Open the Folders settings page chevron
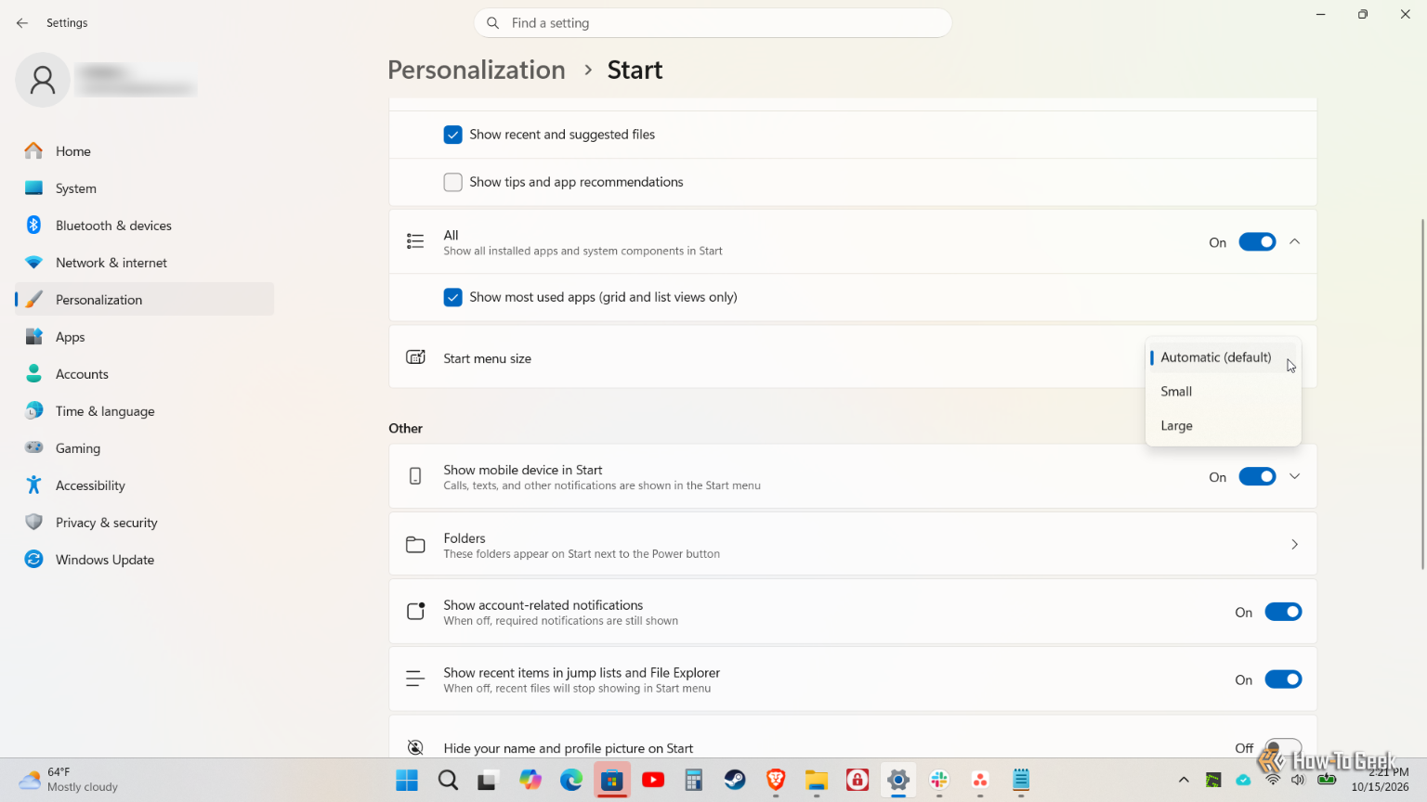1427x802 pixels. tap(1294, 545)
